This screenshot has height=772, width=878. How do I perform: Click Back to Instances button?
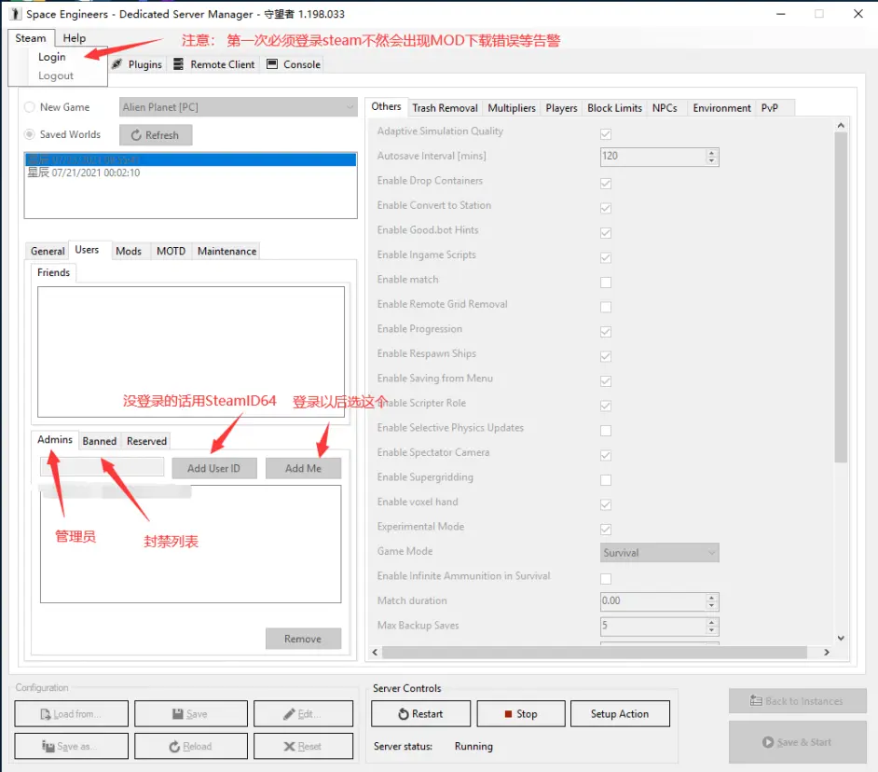[797, 701]
